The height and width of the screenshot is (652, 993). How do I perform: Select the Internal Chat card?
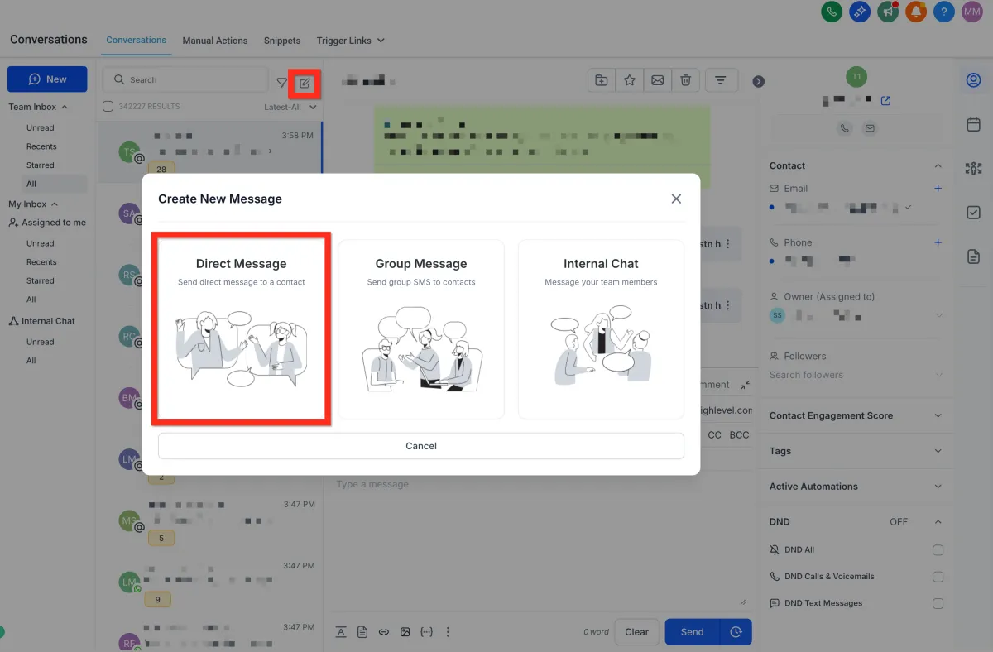[601, 329]
